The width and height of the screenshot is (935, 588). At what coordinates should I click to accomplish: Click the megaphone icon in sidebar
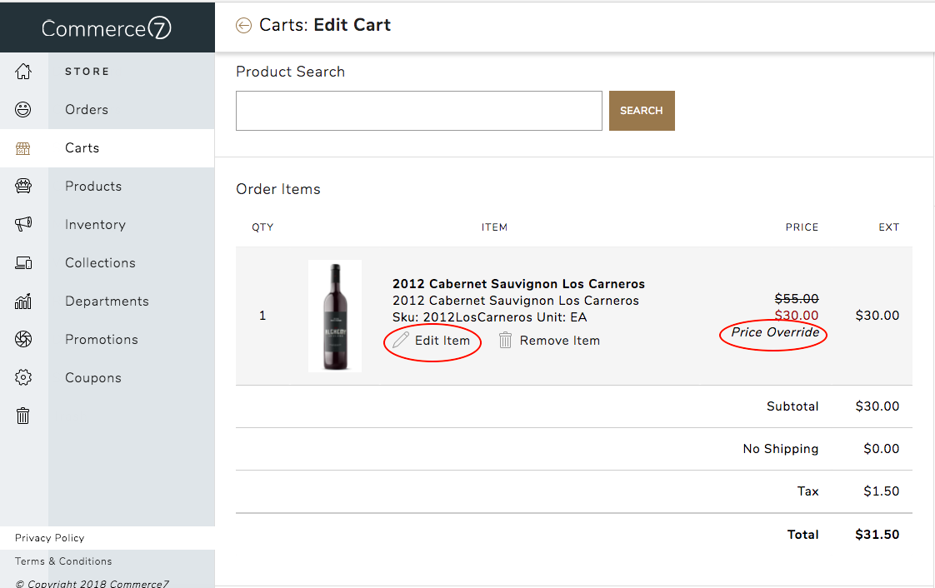23,224
